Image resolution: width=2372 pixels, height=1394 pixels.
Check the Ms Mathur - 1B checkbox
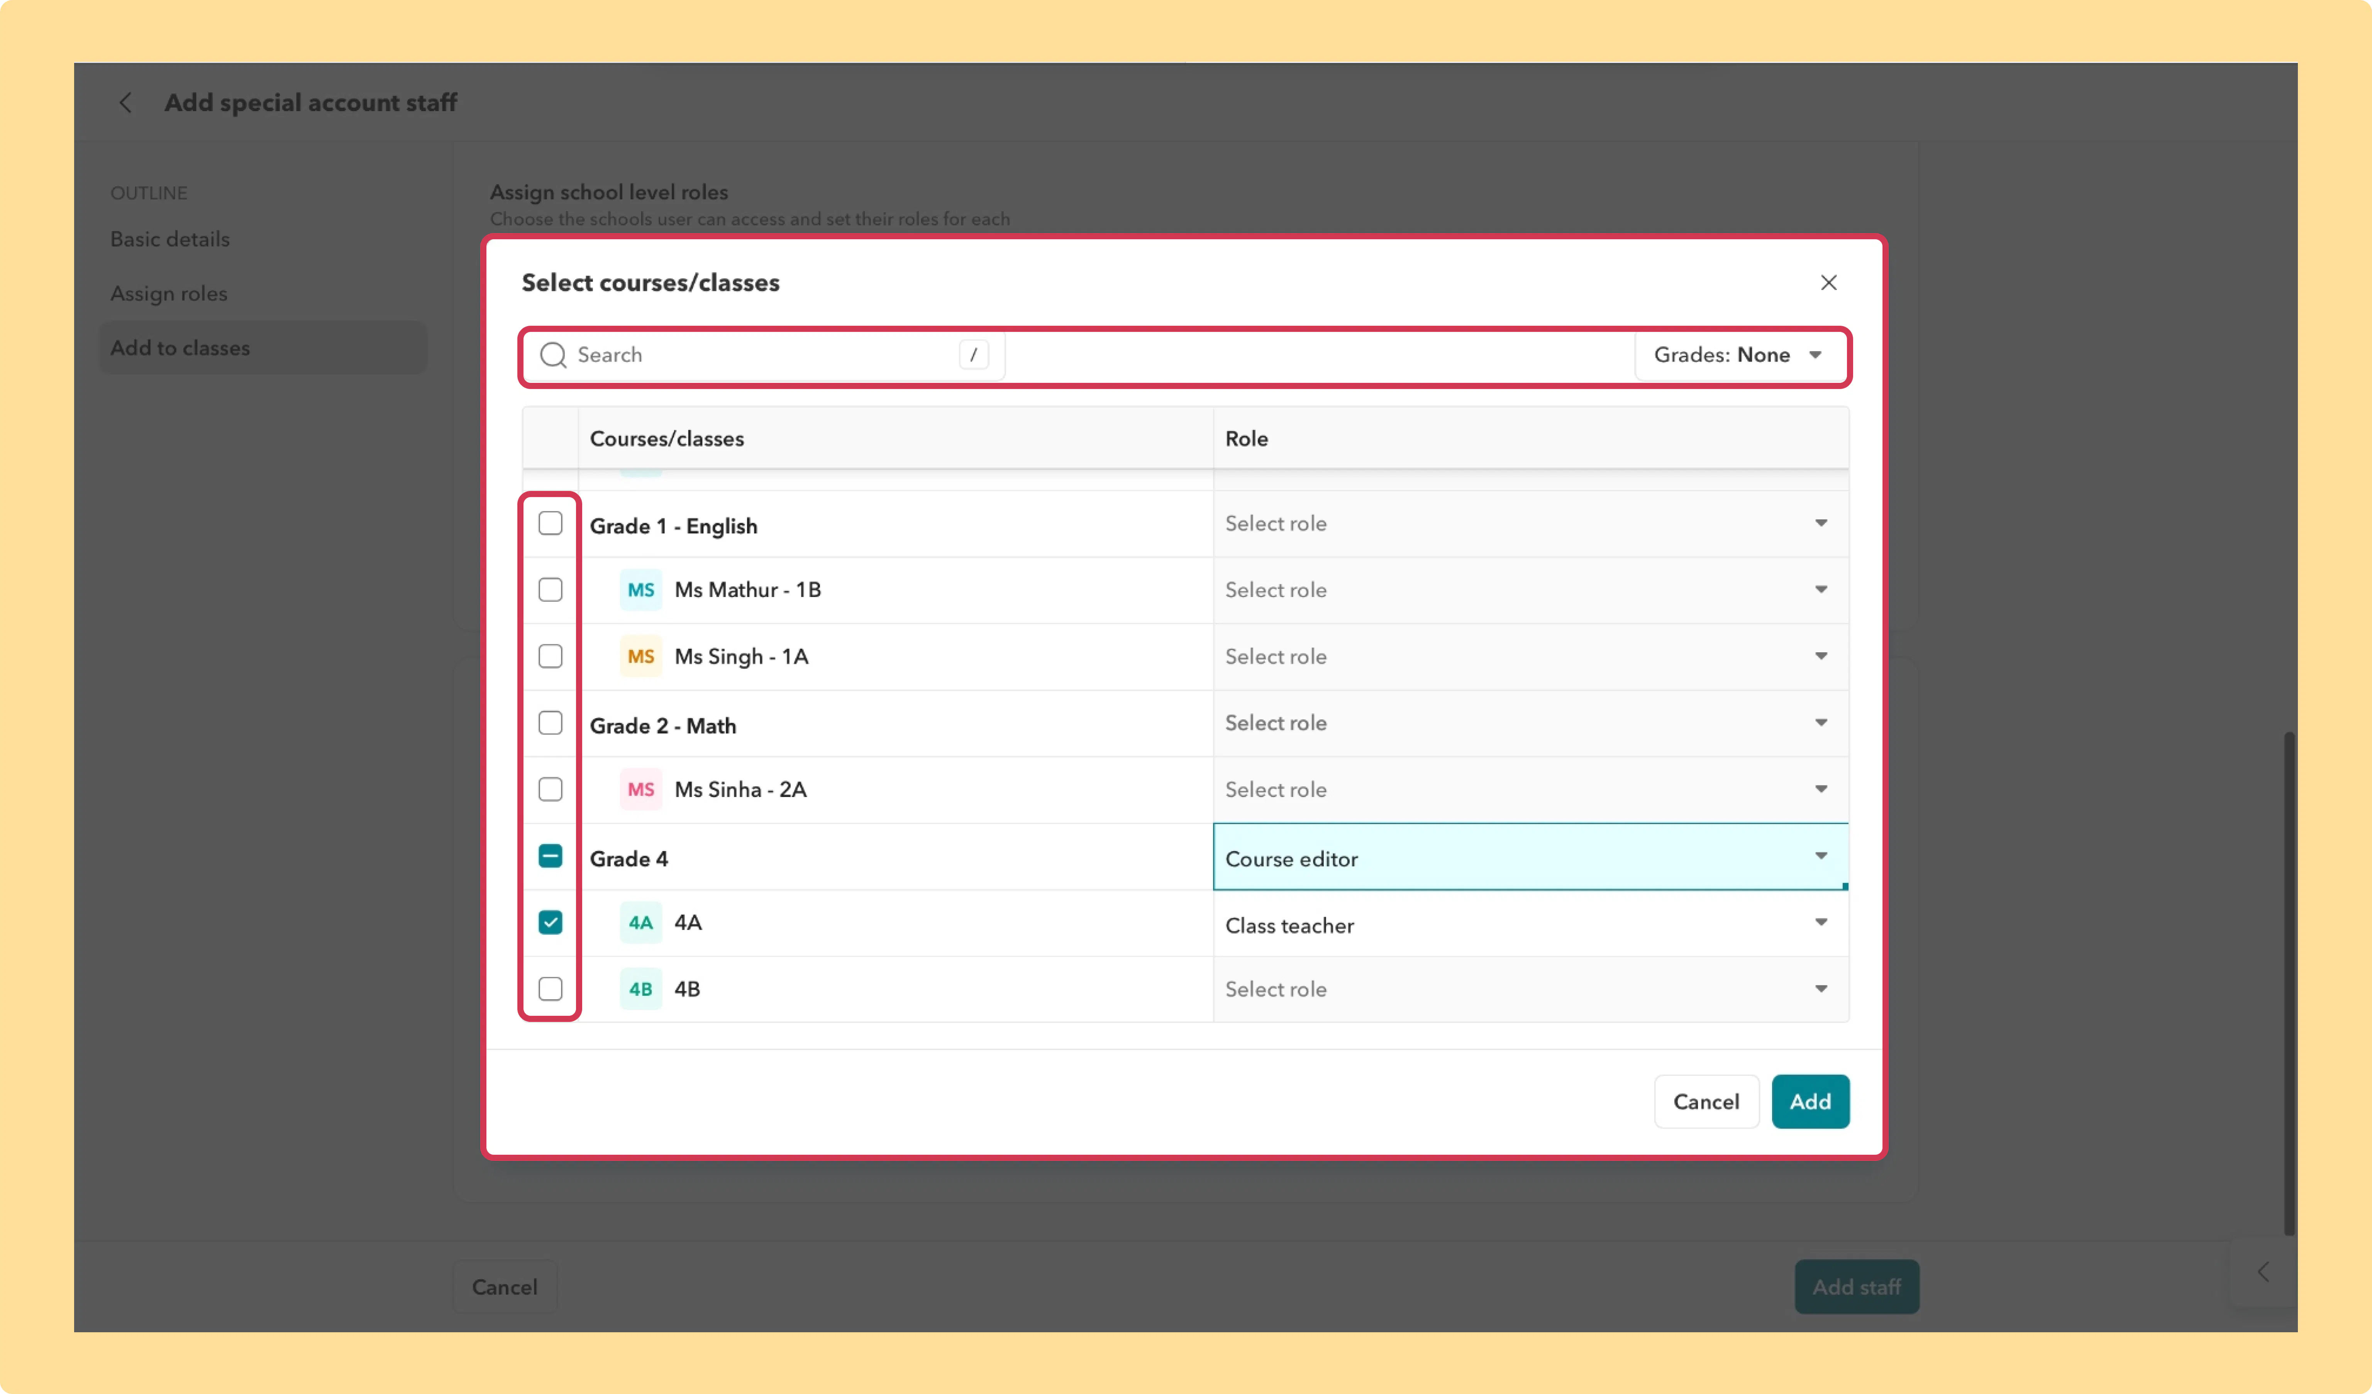(x=551, y=590)
